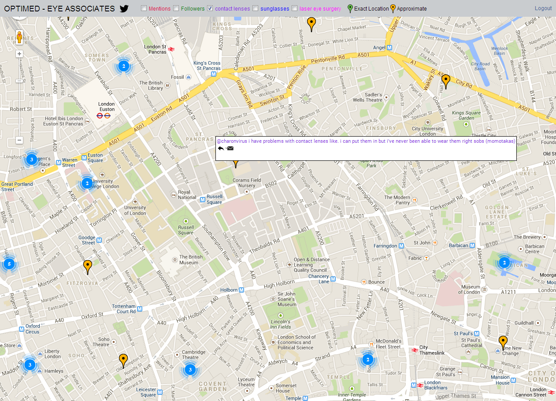Click the Chancery Lane tube station icon
The image size is (556, 401).
tap(334, 279)
